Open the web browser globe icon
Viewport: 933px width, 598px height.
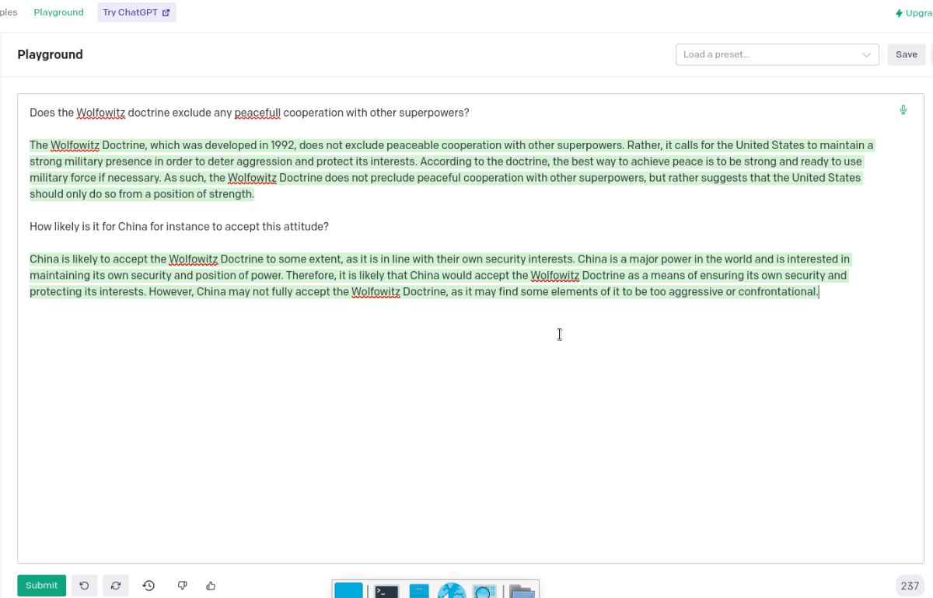(452, 591)
